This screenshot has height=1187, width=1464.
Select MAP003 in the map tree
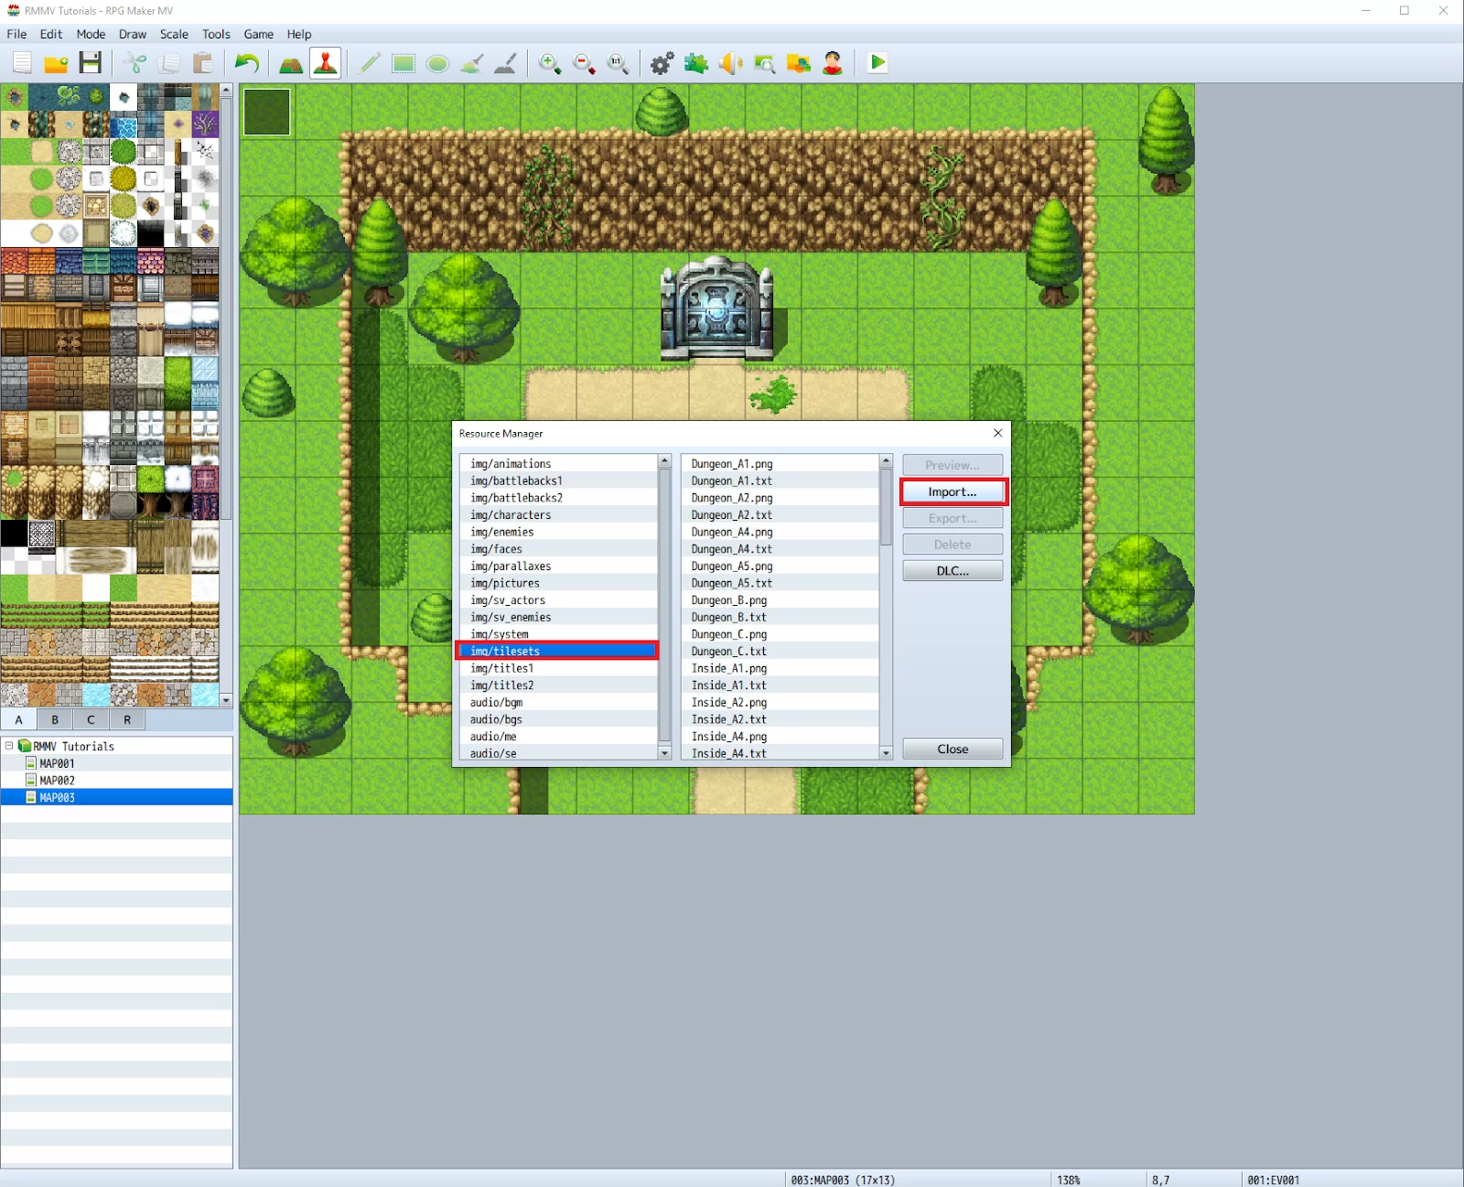click(x=116, y=797)
